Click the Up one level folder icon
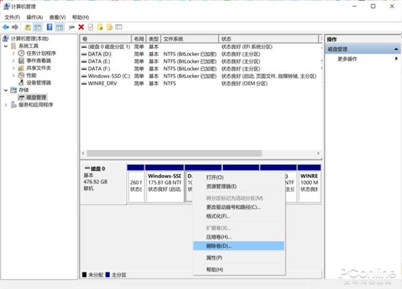The image size is (402, 289). pos(27,27)
